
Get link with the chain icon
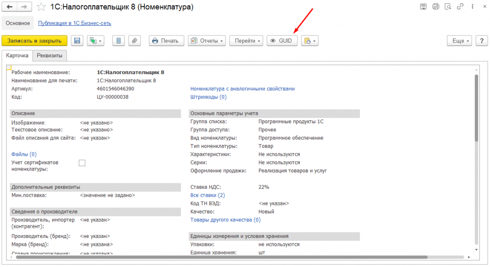tap(460, 7)
